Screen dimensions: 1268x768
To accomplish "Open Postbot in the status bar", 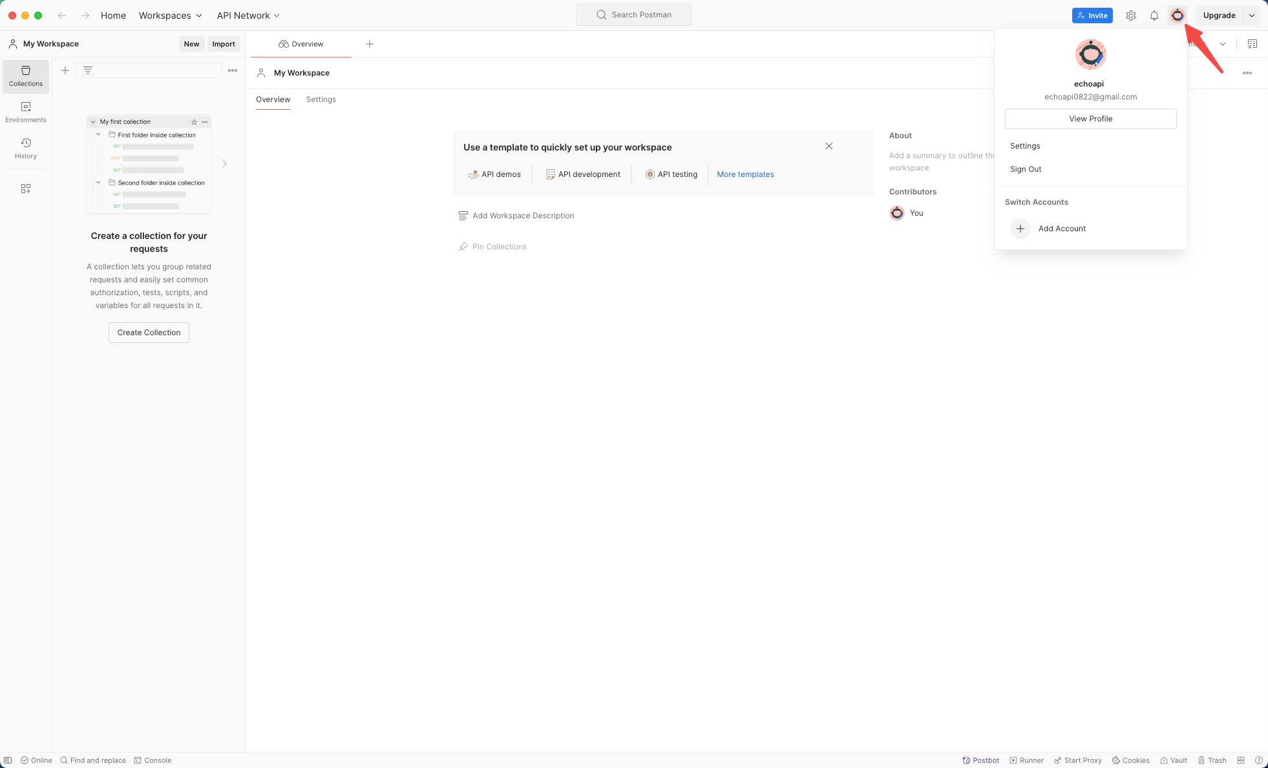I will point(980,760).
